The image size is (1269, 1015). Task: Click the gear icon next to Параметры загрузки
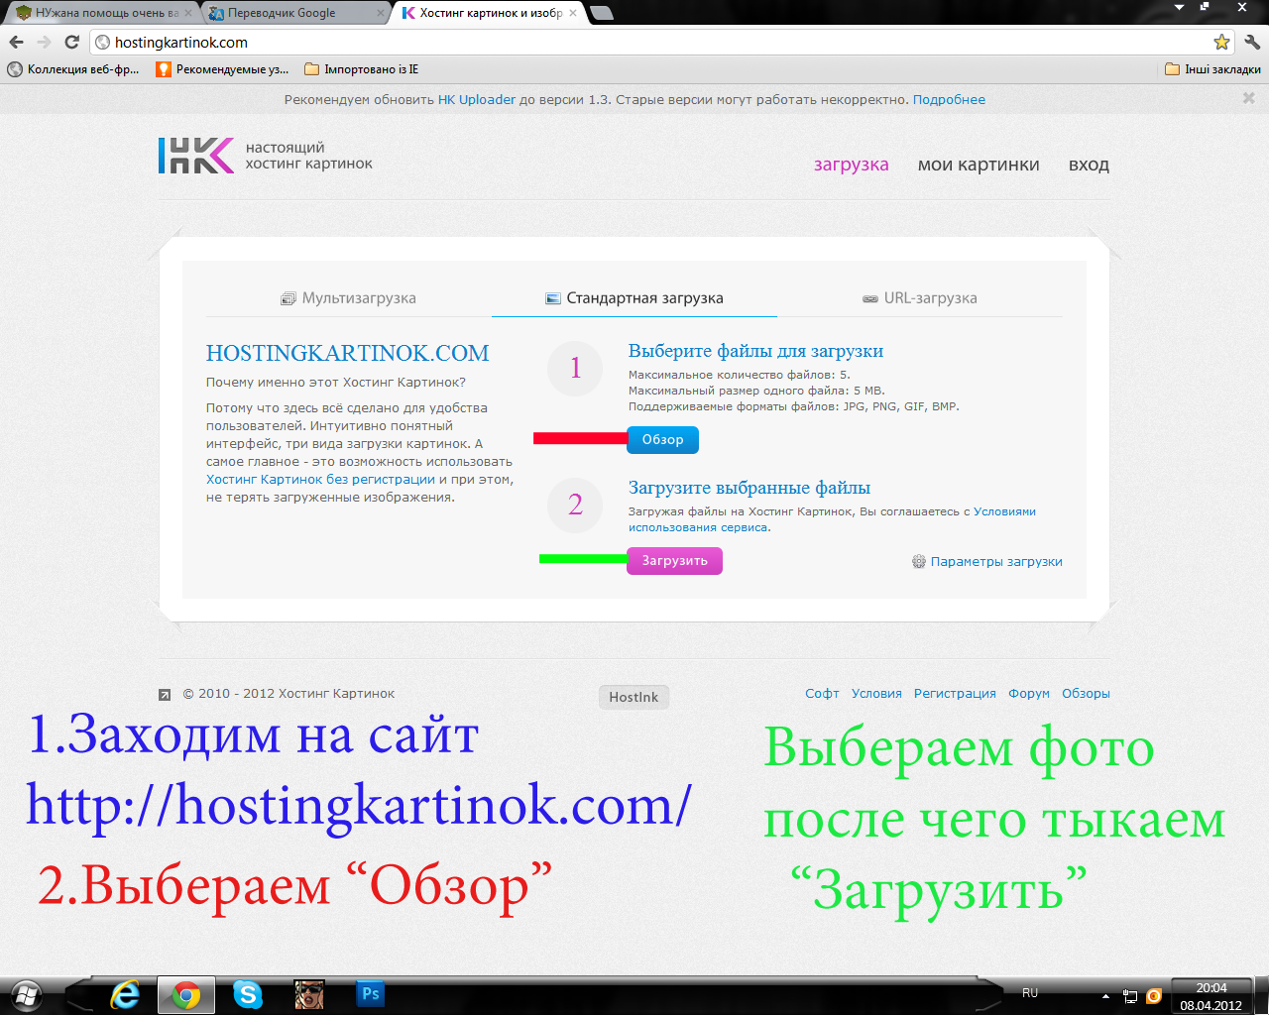point(919,561)
